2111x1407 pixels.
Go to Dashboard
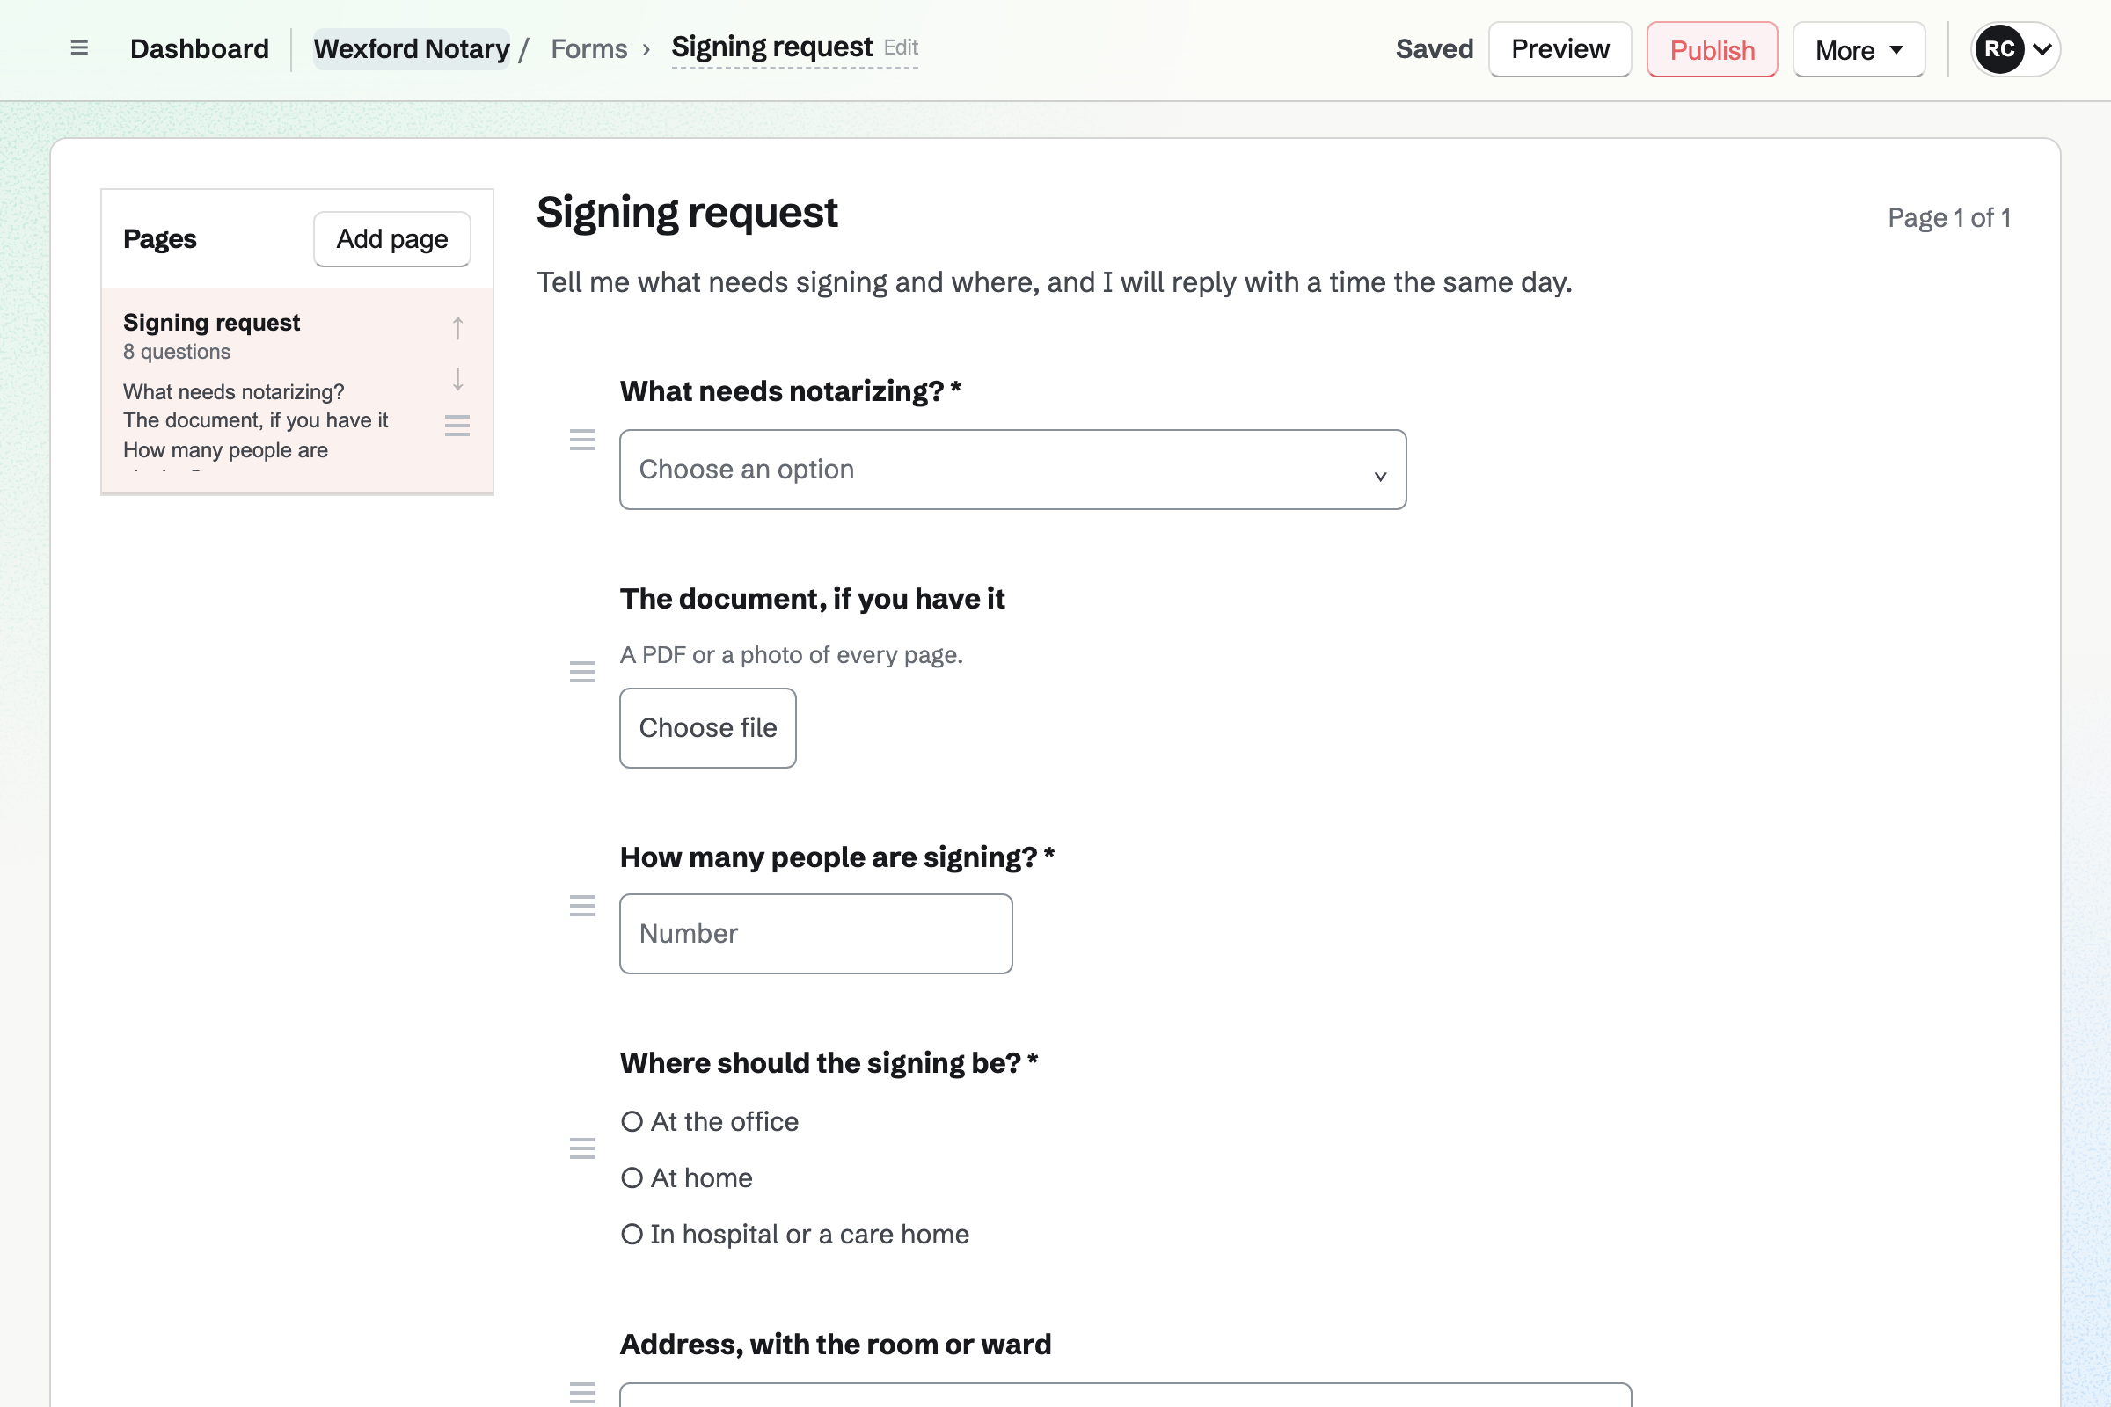200,48
